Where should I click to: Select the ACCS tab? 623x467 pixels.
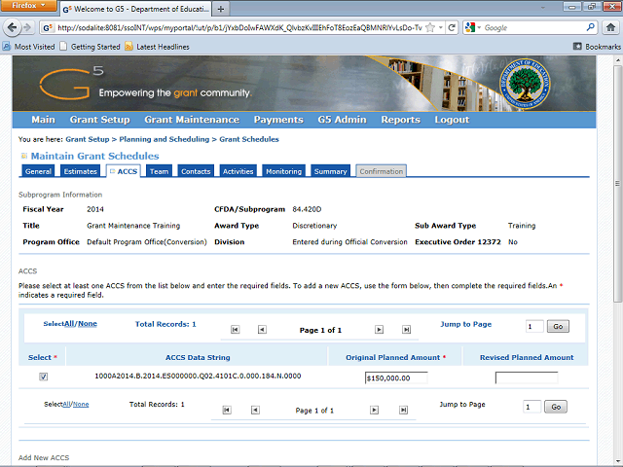pyautogui.click(x=124, y=171)
